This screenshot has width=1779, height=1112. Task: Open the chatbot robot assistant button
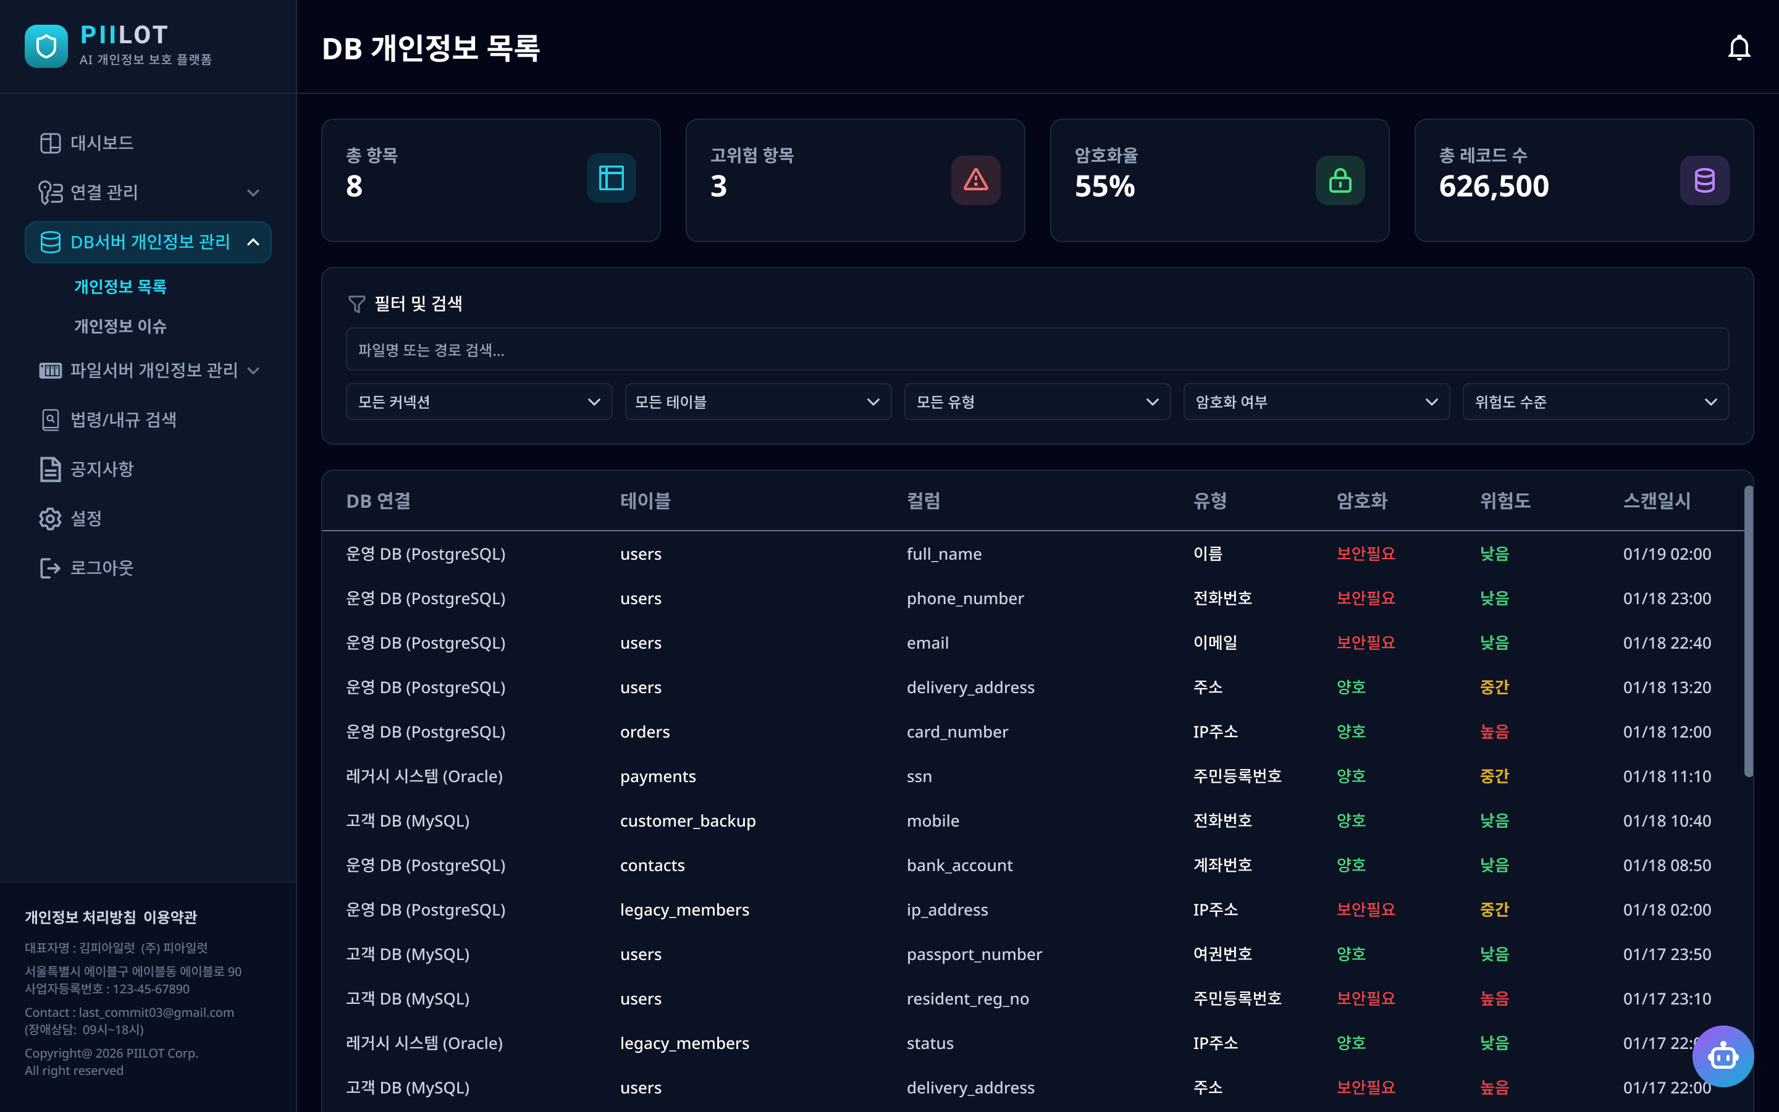tap(1723, 1056)
